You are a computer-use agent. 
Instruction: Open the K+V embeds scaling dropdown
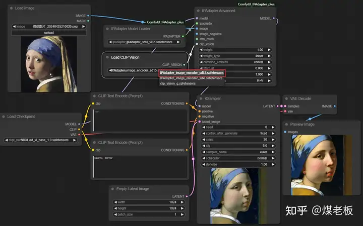coord(248,81)
